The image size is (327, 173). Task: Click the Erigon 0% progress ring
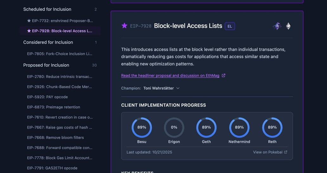(x=174, y=128)
